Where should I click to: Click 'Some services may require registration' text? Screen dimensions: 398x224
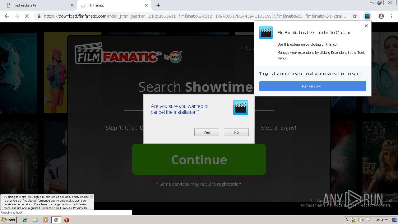click(199, 184)
